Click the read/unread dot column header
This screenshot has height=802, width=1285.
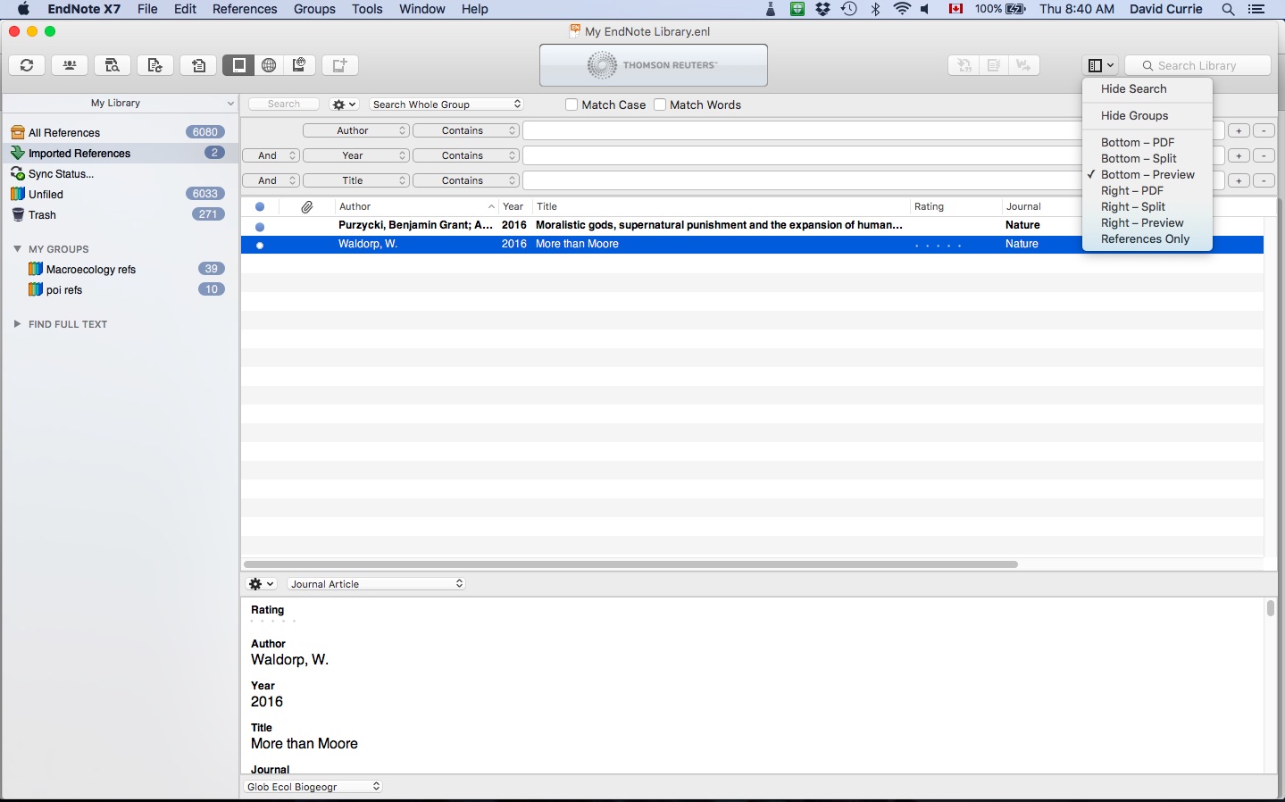click(x=260, y=206)
